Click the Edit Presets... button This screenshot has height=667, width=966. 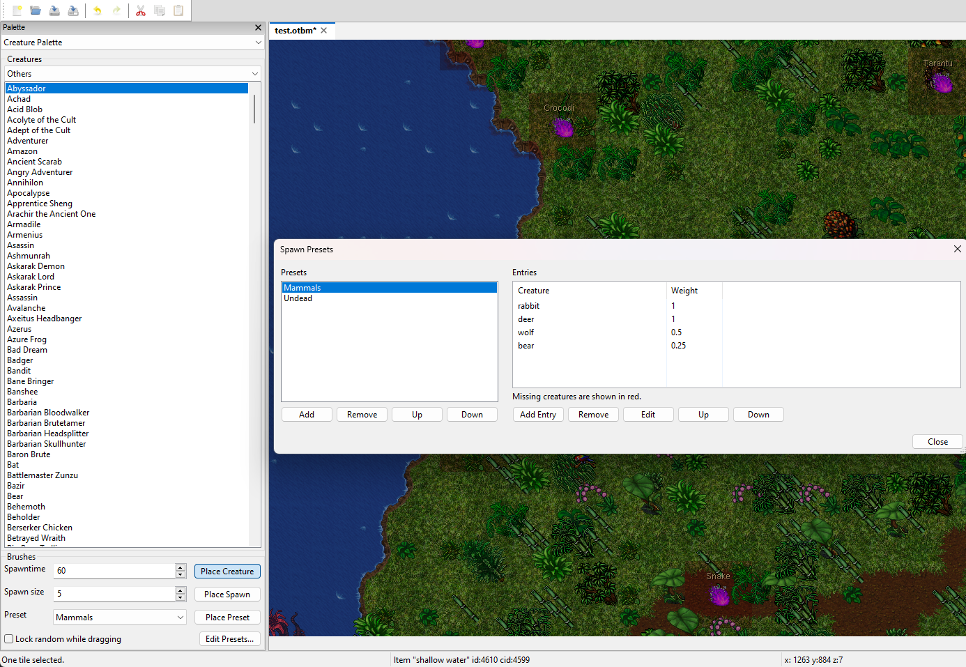tap(229, 639)
